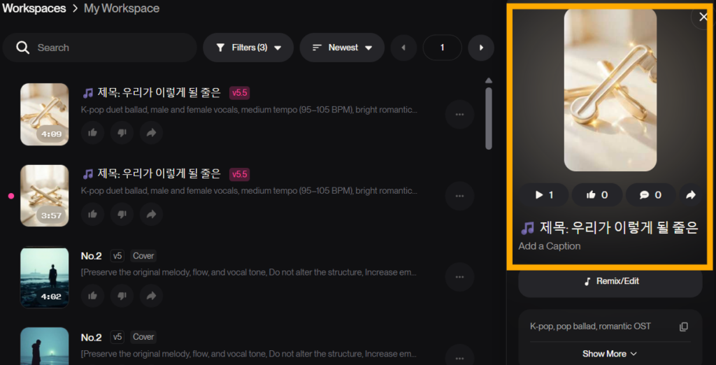Image resolution: width=716 pixels, height=365 pixels.
Task: Expand Show More in the details panel
Action: (610, 354)
